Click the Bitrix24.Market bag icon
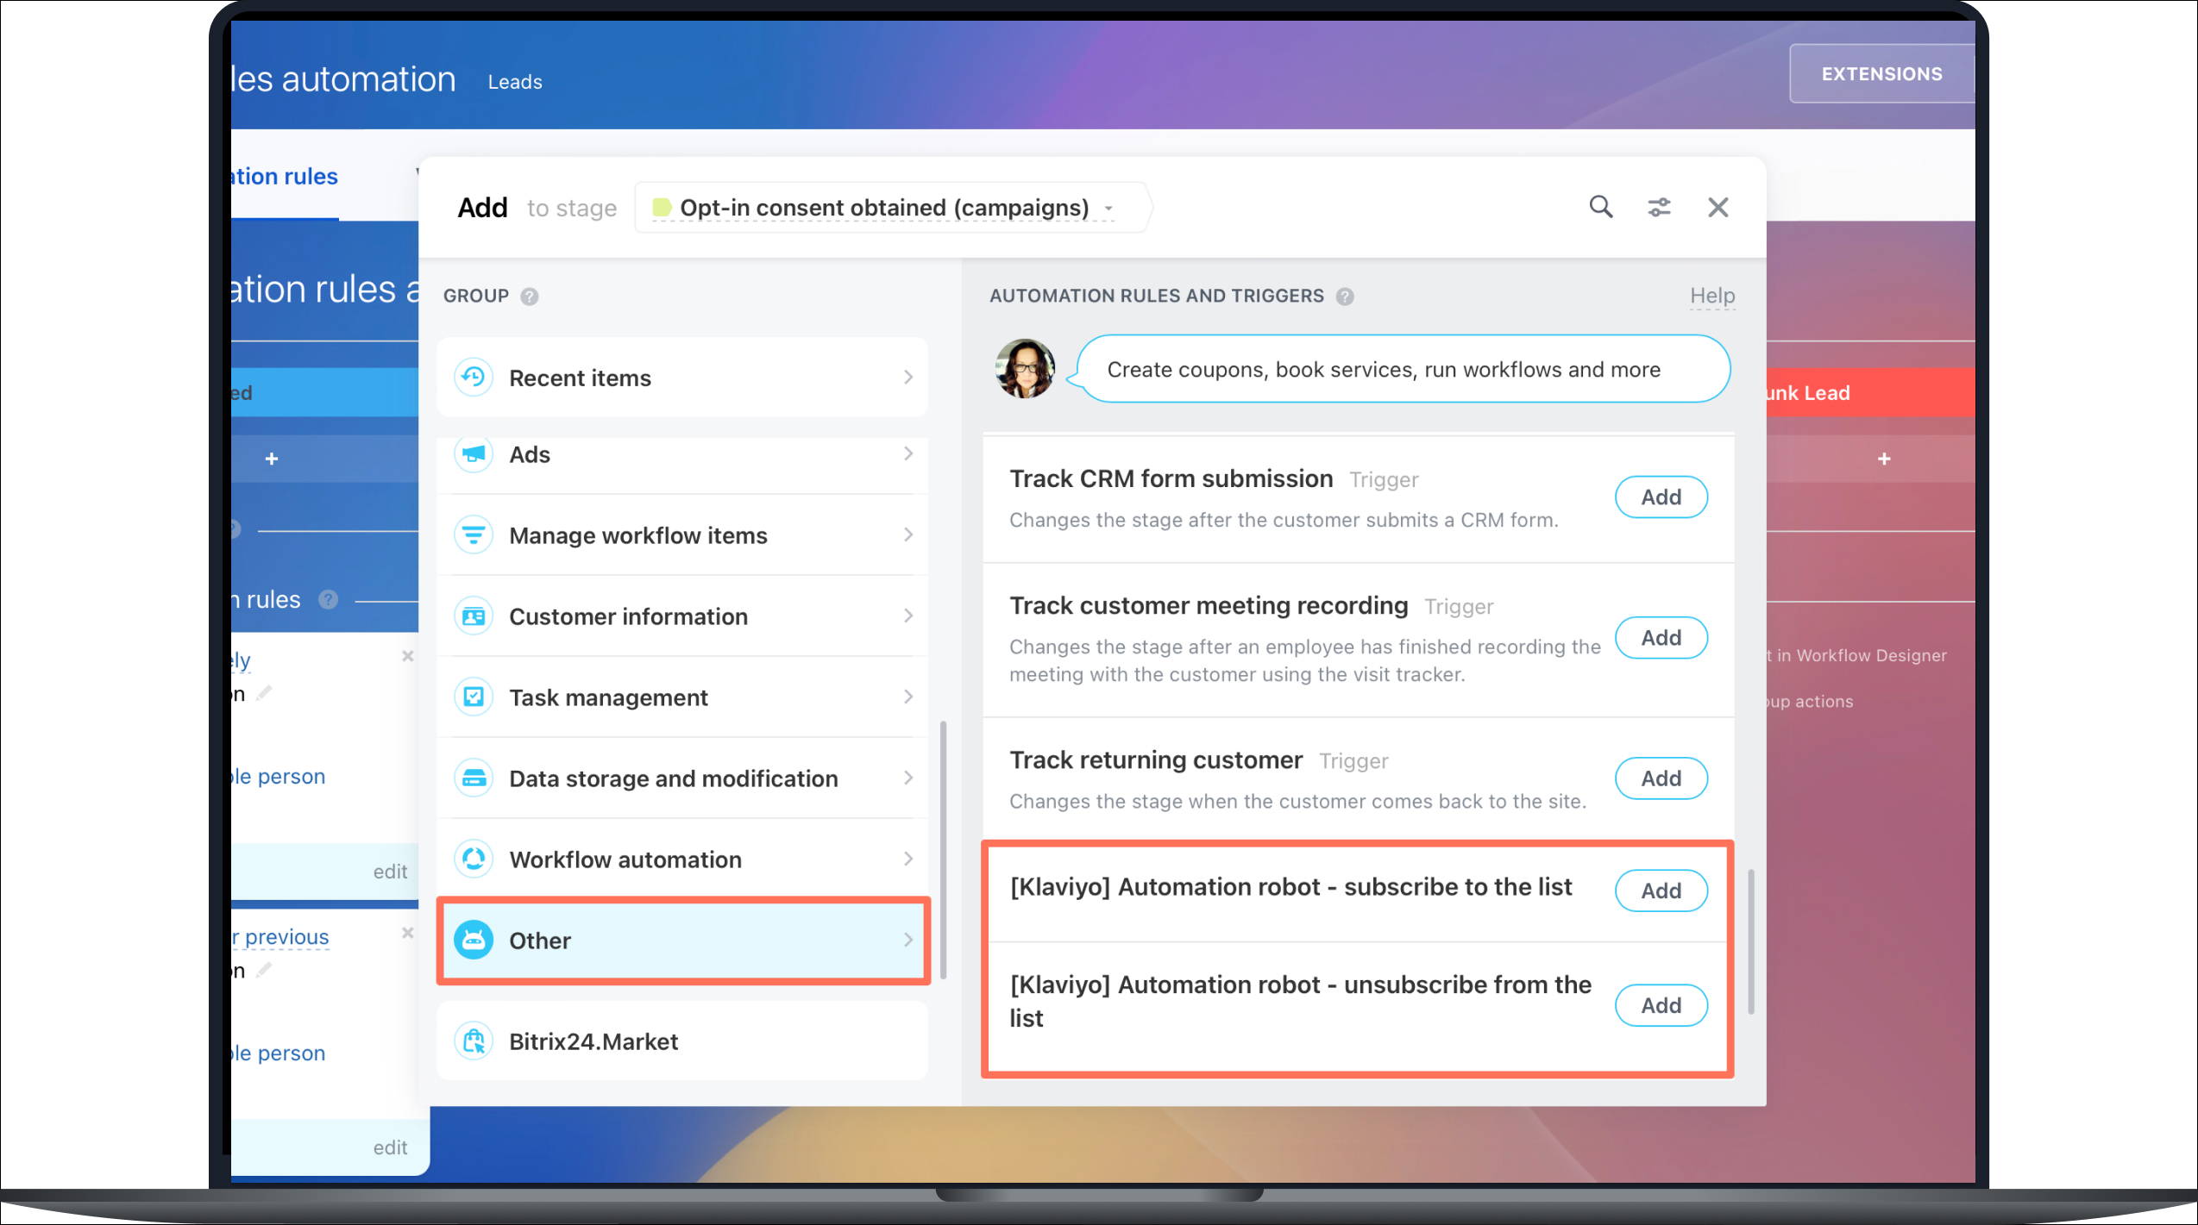 474,1041
